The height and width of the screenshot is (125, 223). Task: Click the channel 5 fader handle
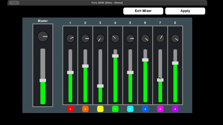pos(130,72)
